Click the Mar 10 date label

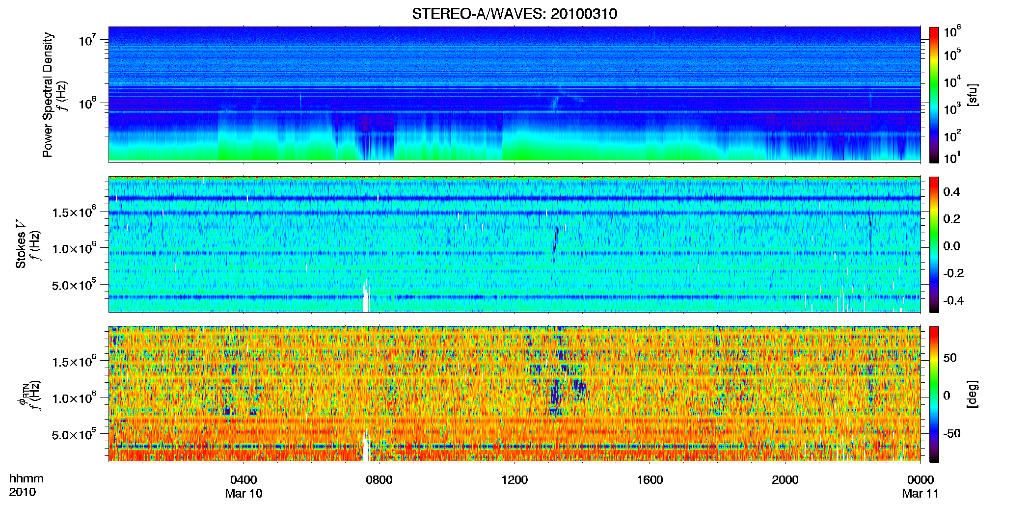coord(244,494)
